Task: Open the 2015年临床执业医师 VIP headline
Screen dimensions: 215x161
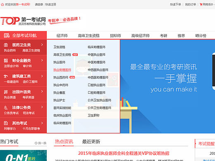Action: [x=124, y=153]
